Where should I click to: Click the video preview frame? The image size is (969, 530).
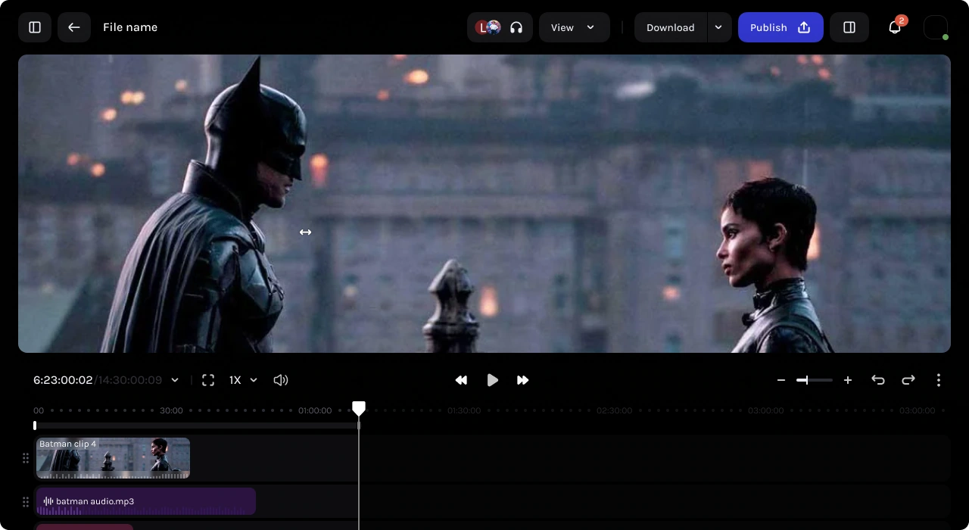pos(484,204)
